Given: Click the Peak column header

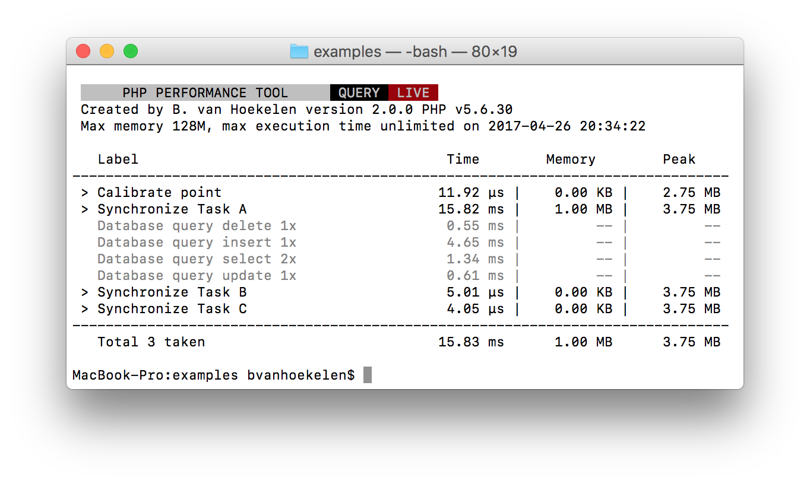Looking at the screenshot, I should [x=679, y=159].
